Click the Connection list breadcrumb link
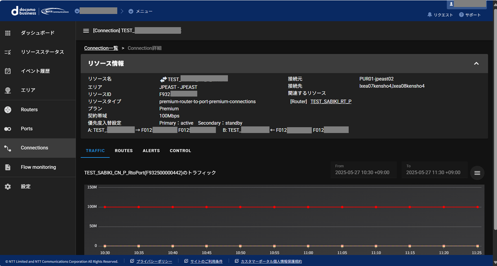The height and width of the screenshot is (266, 497). pyautogui.click(x=101, y=48)
